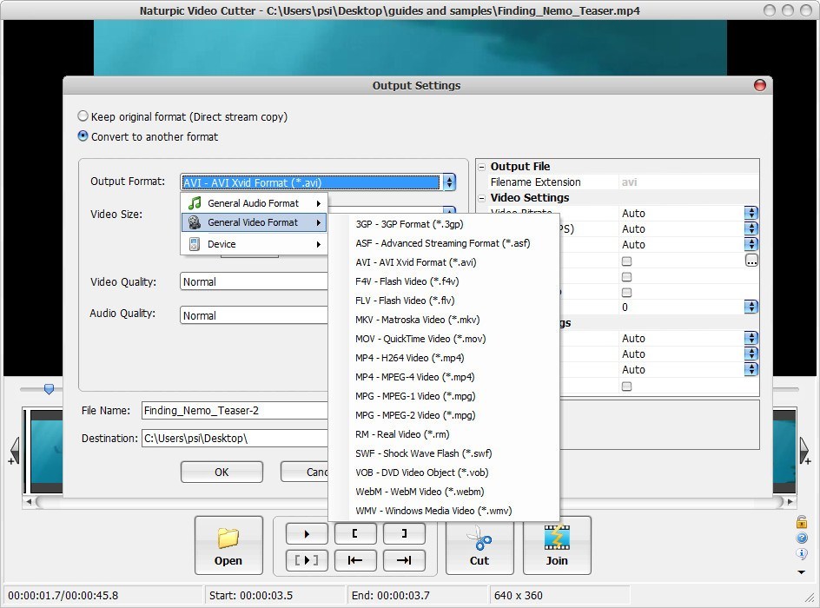
Task: Adjust the stepper beside value 0
Action: (751, 307)
